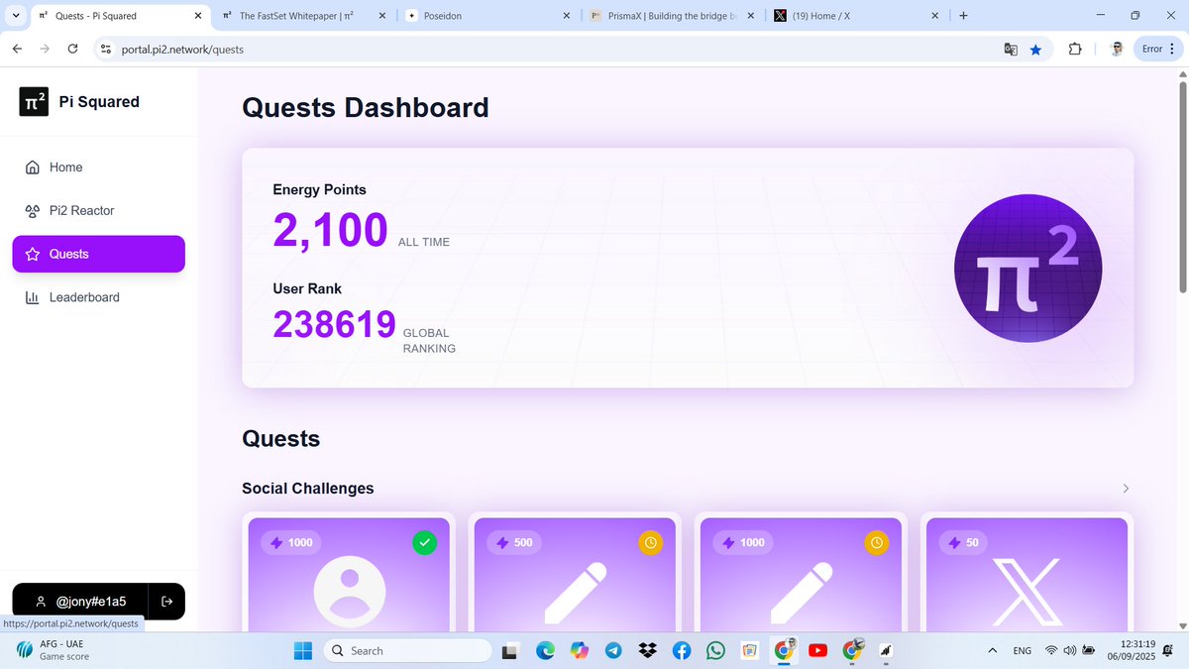Bookmark this page with the star

[x=1035, y=49]
